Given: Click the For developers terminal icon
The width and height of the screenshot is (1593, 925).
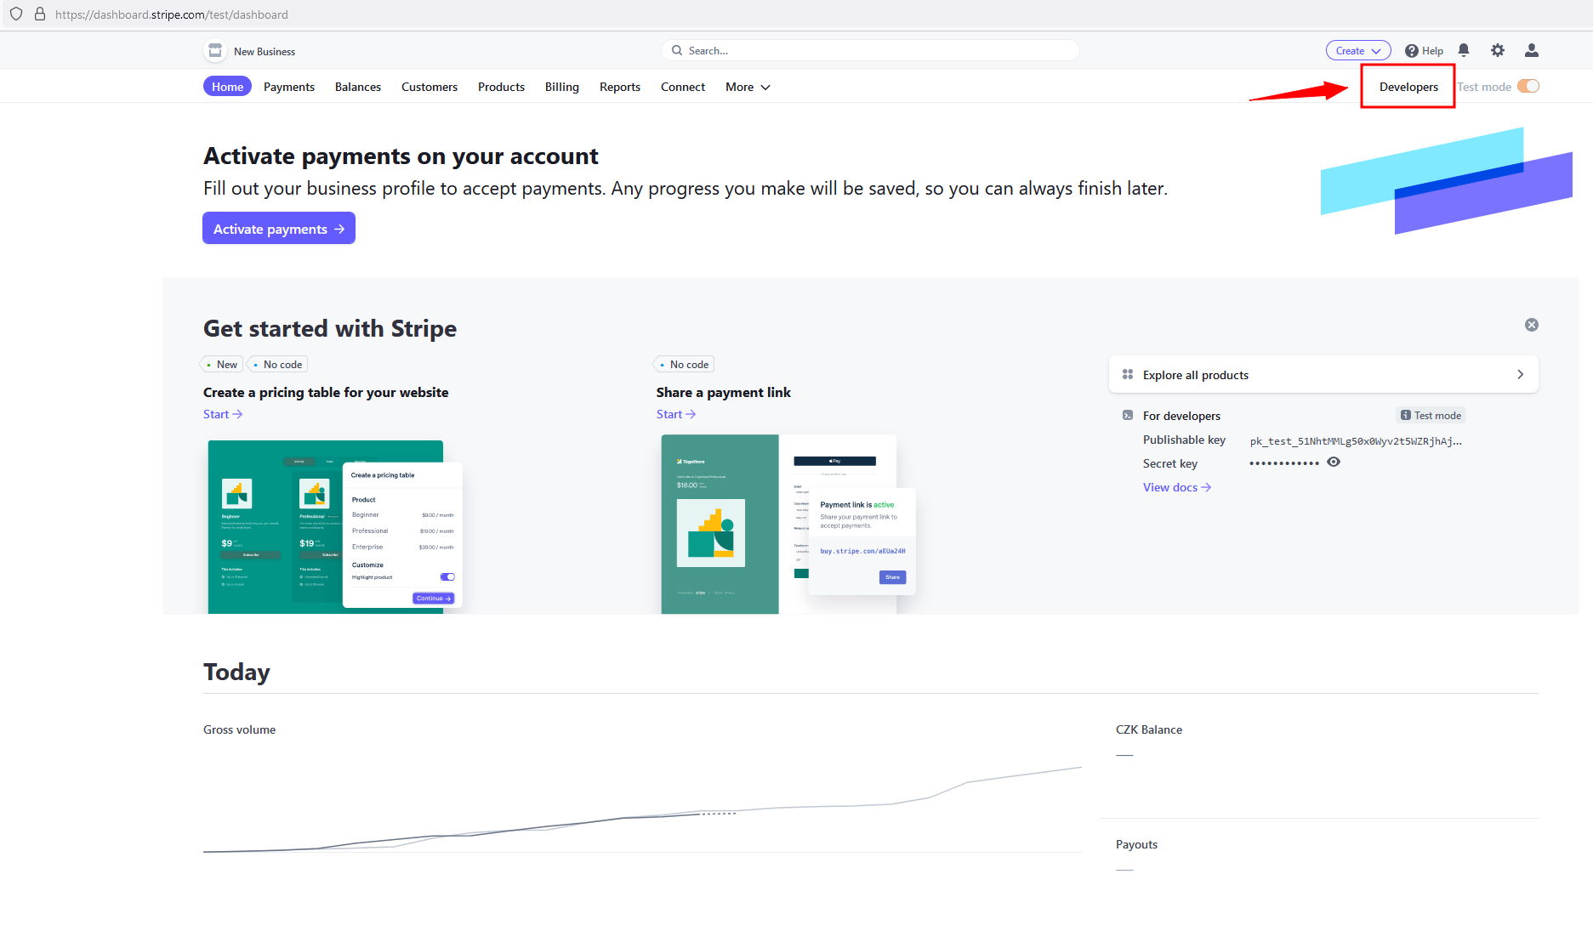Looking at the screenshot, I should click(x=1128, y=415).
